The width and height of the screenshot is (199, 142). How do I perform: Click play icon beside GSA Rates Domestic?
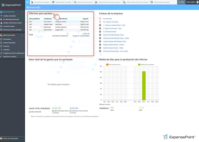(100, 32)
